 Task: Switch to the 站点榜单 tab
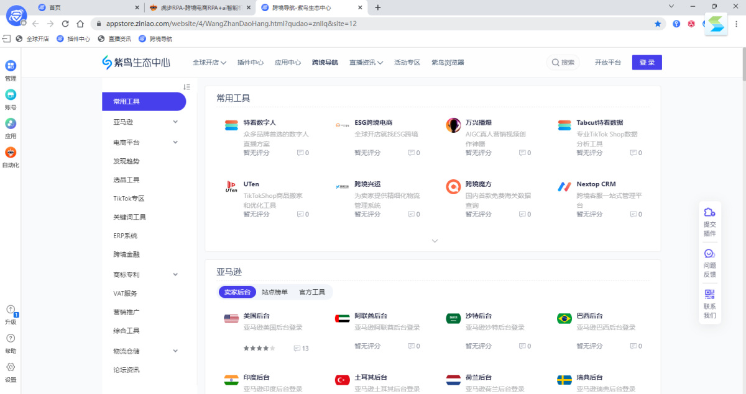tap(274, 292)
